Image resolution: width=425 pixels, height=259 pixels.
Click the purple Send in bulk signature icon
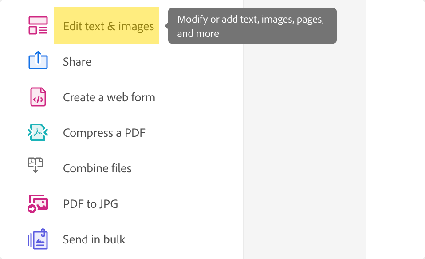pyautogui.click(x=38, y=239)
